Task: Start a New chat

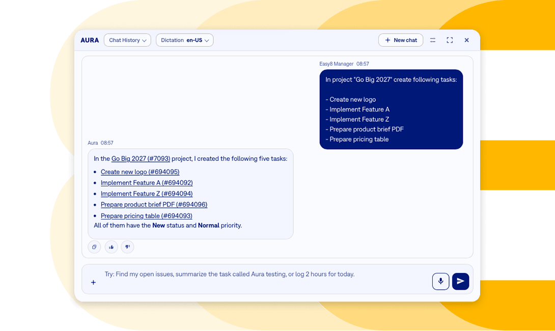Action: tap(401, 40)
